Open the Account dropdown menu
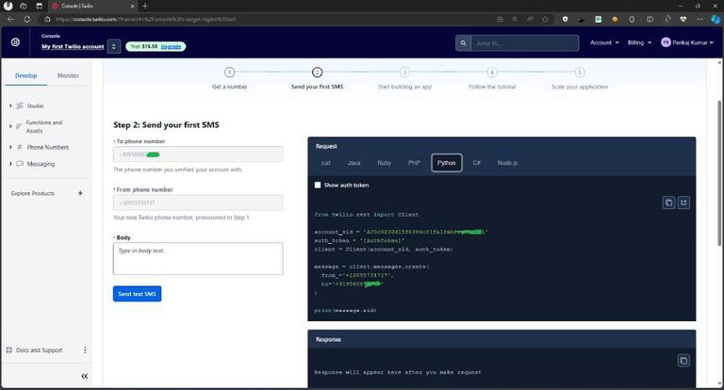Viewport: 724px width, 390px height. pos(604,42)
